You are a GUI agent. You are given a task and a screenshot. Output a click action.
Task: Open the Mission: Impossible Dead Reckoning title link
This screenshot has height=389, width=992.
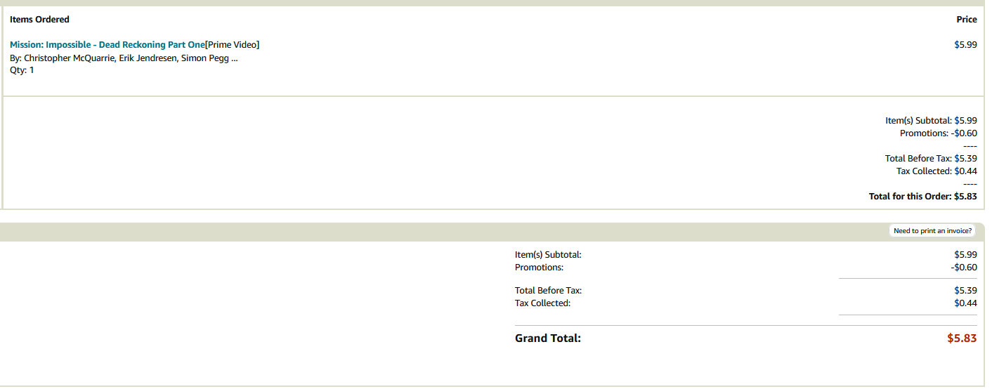point(107,45)
